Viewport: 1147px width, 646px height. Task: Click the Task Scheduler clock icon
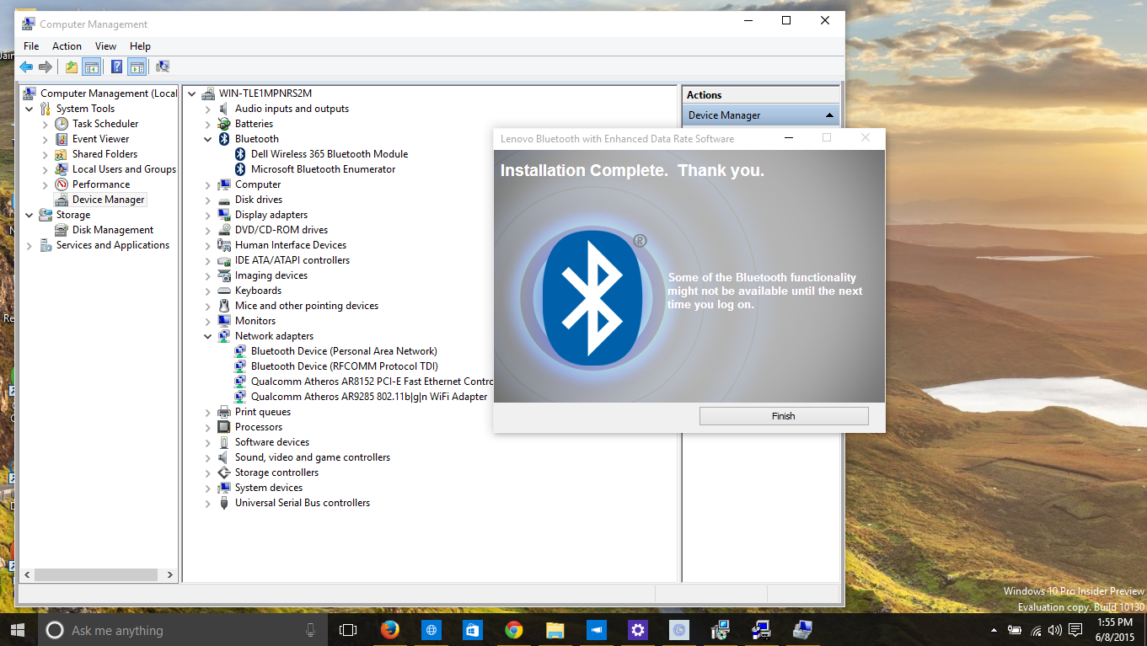(x=62, y=124)
